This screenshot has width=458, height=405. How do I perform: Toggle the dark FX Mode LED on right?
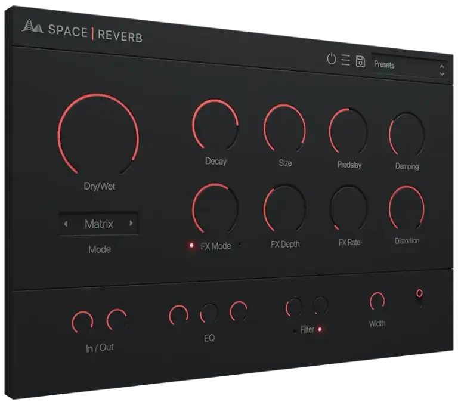[x=240, y=244]
